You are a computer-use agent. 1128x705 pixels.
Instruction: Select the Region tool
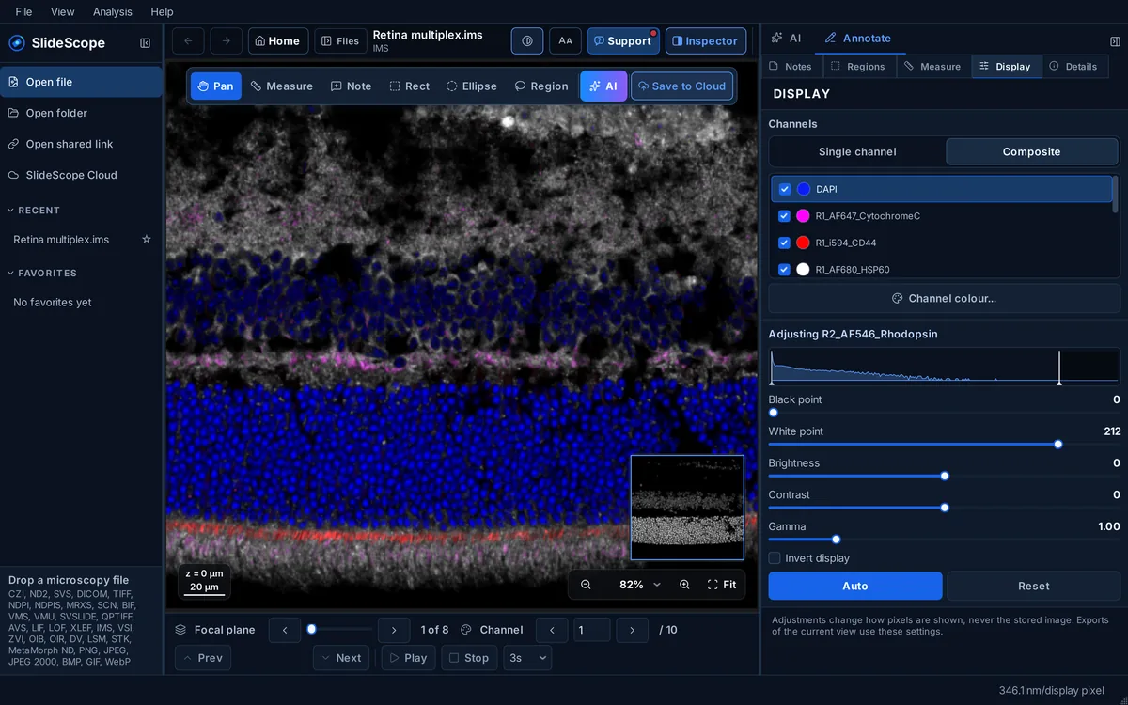point(541,86)
